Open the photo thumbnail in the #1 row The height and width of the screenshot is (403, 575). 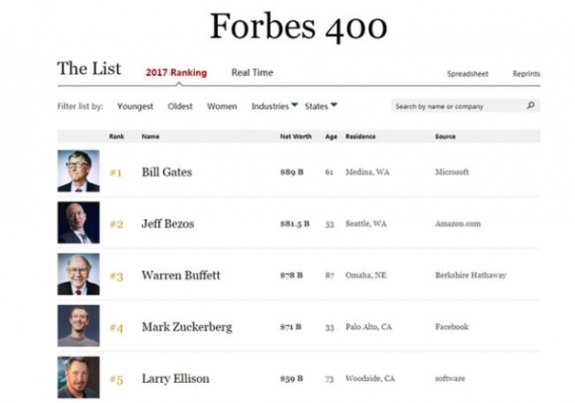[79, 171]
